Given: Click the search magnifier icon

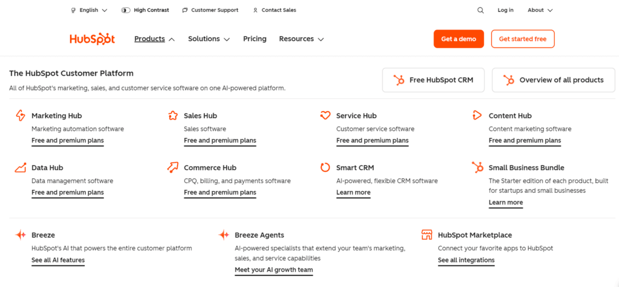Looking at the screenshot, I should click(481, 10).
